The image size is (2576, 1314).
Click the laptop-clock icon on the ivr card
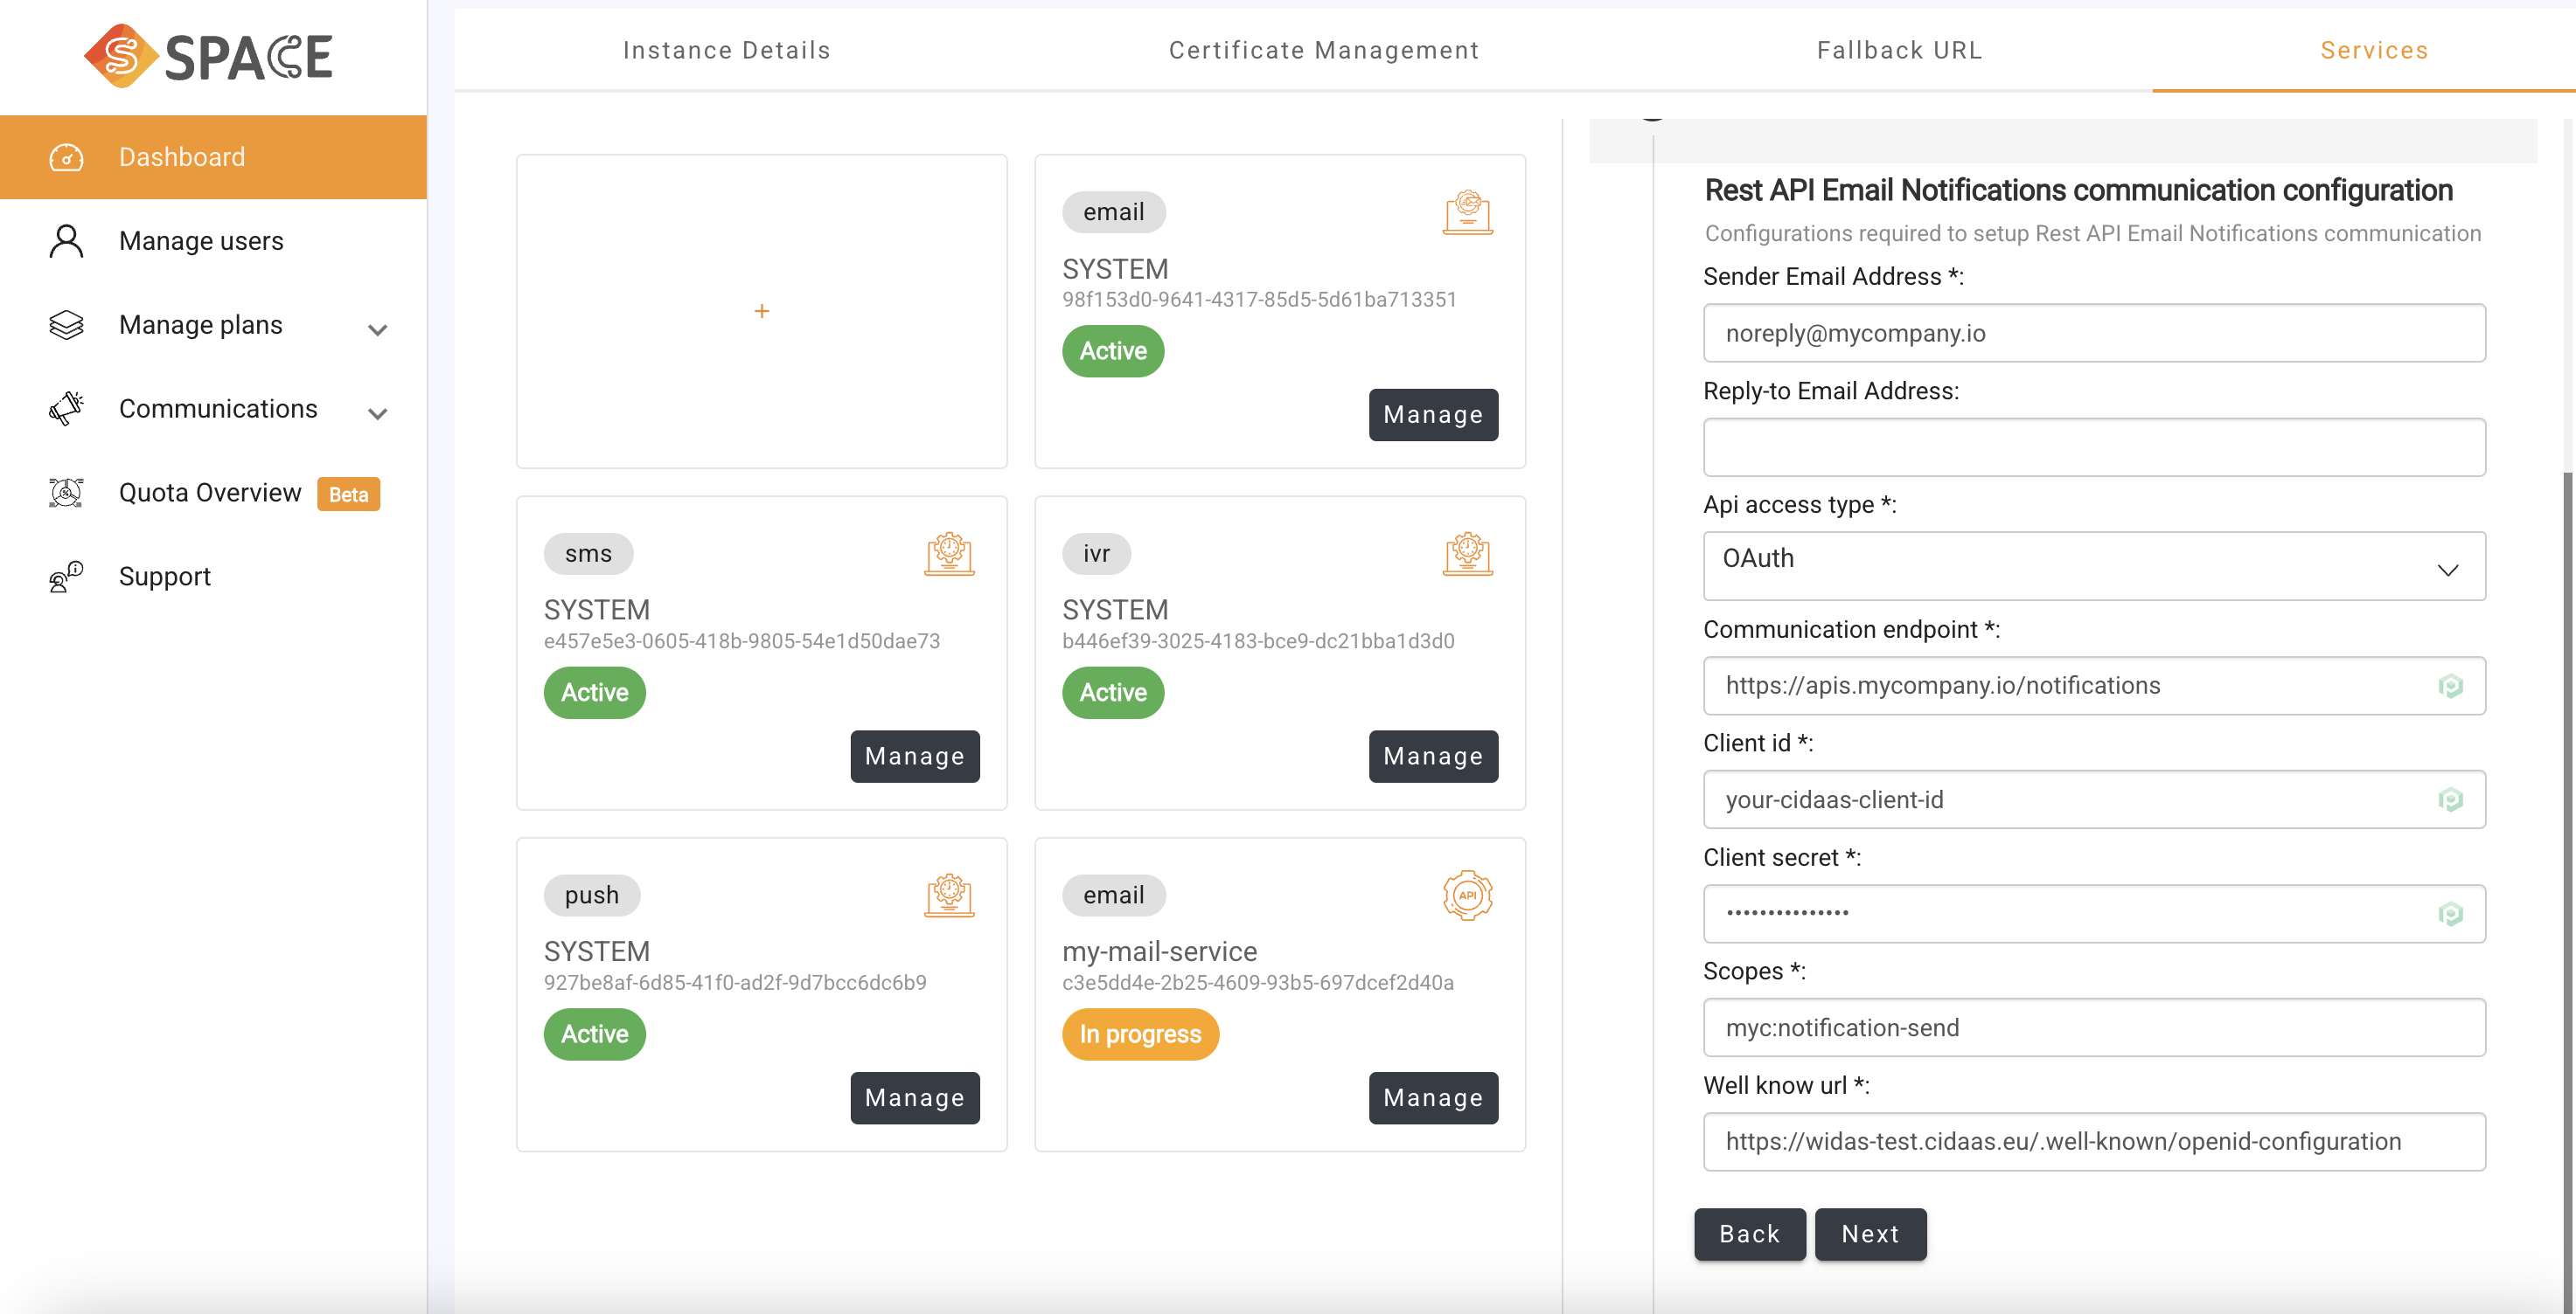coord(1467,555)
